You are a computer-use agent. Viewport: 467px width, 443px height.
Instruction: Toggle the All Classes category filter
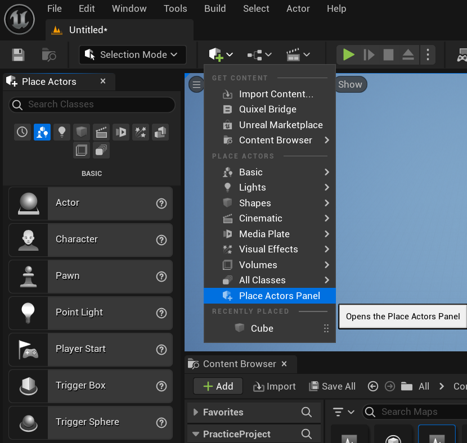coord(101,150)
